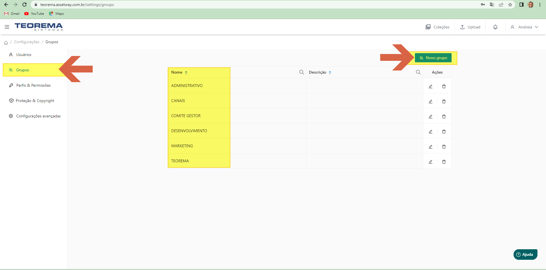Share this page from address bar
Image resolution: width=546 pixels, height=270 pixels.
coord(501,5)
